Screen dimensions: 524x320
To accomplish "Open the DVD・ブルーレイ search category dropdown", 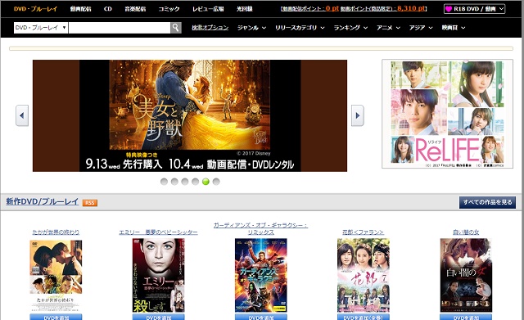I will click(41, 28).
